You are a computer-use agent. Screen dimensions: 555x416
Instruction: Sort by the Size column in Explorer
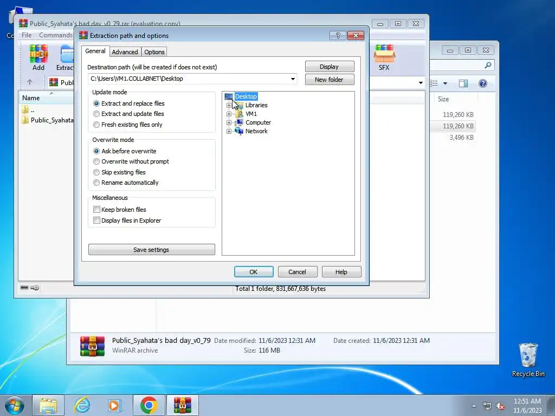tap(455, 99)
